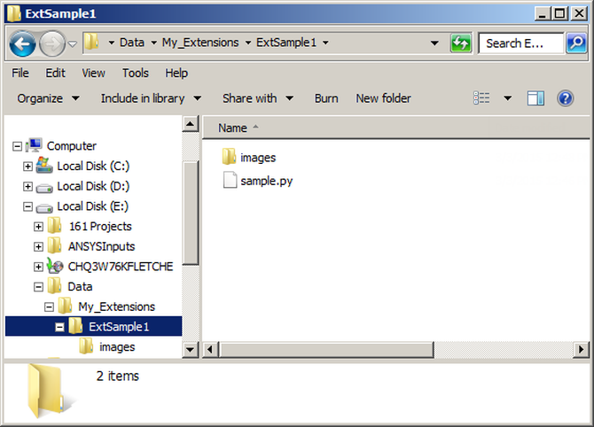594x427 pixels.
Task: Open the Tools menu
Action: 136,73
